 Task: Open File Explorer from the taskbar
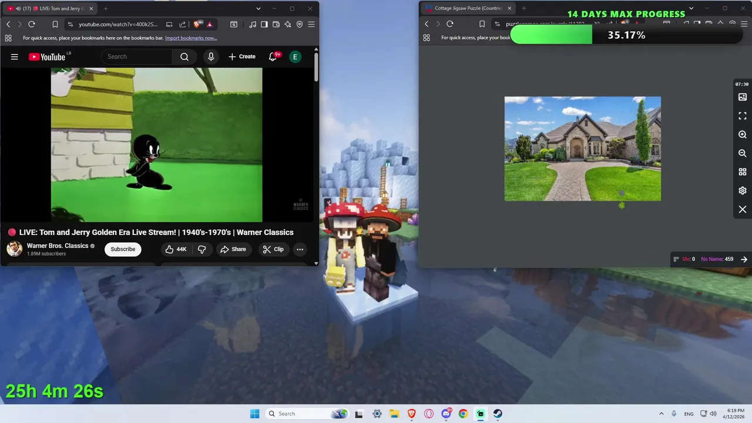[394, 414]
